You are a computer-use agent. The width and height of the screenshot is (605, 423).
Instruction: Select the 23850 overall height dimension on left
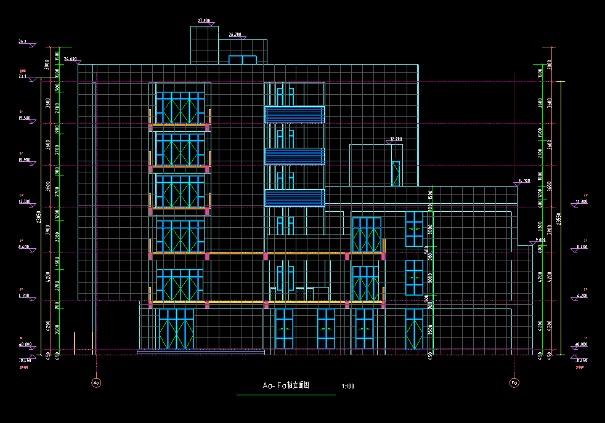click(x=39, y=217)
